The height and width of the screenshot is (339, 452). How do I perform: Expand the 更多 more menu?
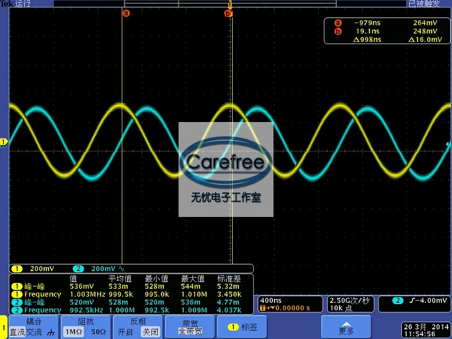[x=346, y=328]
